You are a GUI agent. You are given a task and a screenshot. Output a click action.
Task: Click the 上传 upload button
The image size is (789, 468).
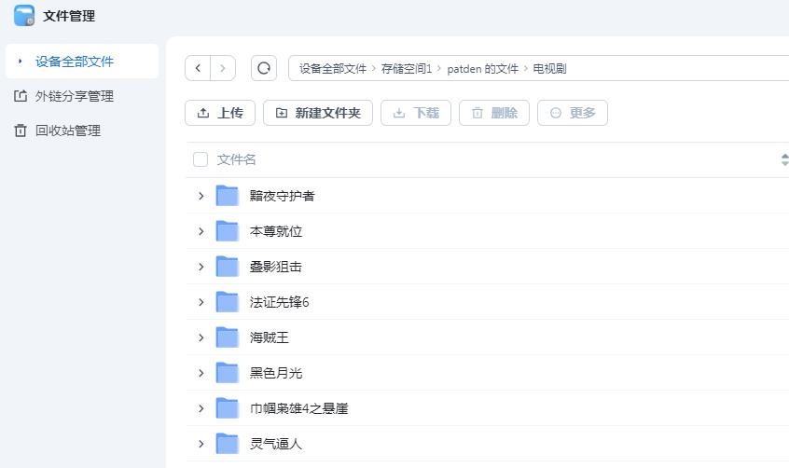click(220, 113)
